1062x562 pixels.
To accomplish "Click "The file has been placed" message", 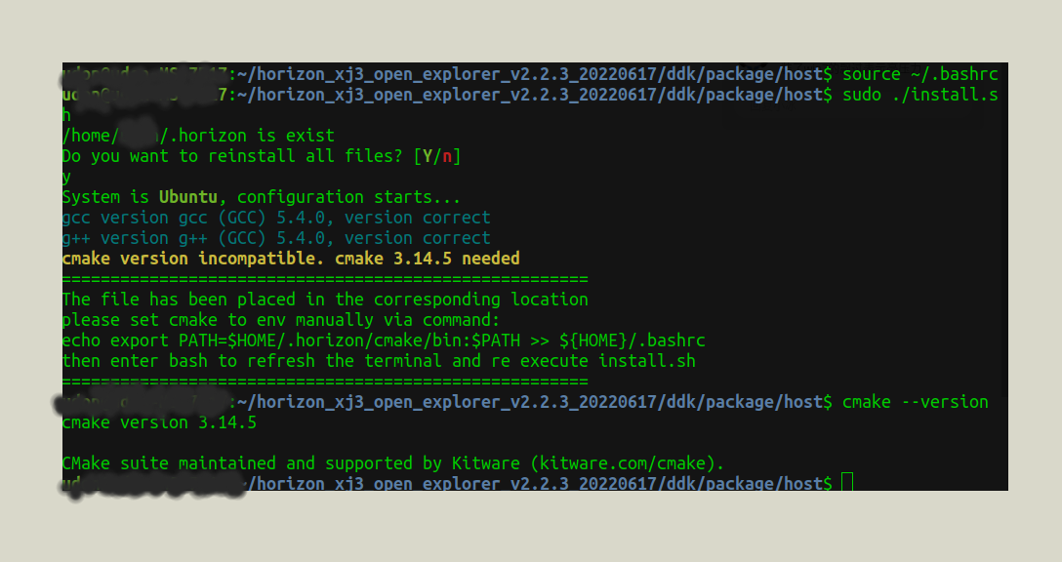I will 324,300.
